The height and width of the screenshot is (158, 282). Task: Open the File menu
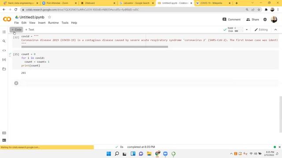click(16, 23)
